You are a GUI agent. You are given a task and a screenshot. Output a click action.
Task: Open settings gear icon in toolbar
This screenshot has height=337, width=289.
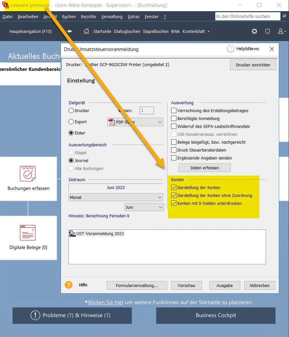pos(254,31)
